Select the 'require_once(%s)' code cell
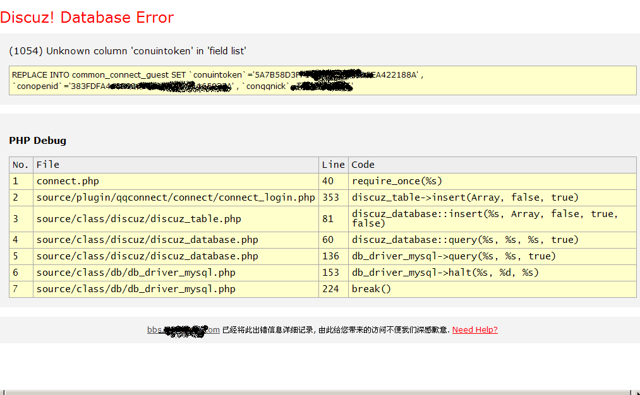This screenshot has width=640, height=395. 492,181
